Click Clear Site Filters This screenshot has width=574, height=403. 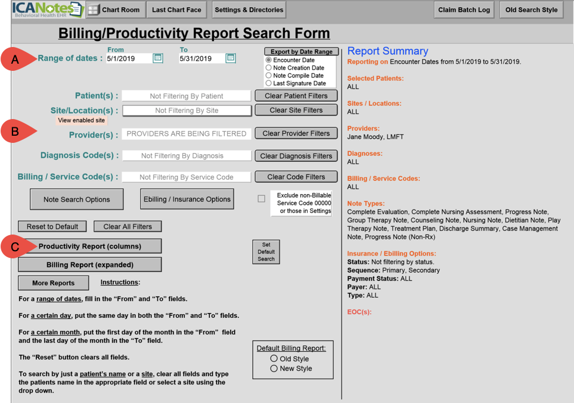pyautogui.click(x=296, y=110)
